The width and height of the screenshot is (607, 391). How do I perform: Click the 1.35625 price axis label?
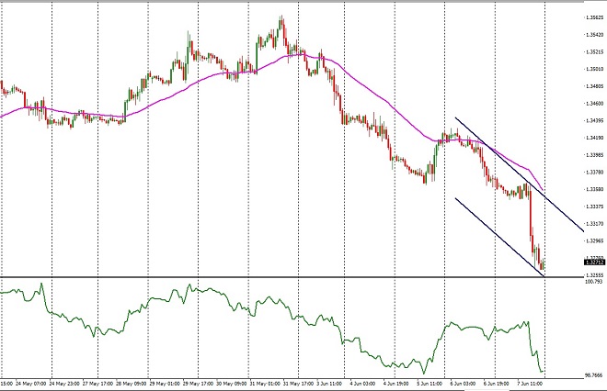595,17
